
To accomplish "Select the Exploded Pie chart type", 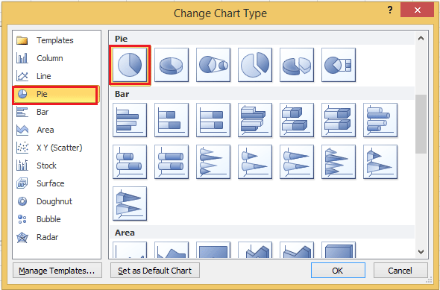I will 255,65.
